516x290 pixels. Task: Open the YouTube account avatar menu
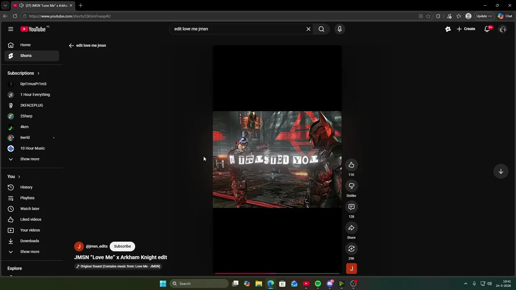click(502, 29)
